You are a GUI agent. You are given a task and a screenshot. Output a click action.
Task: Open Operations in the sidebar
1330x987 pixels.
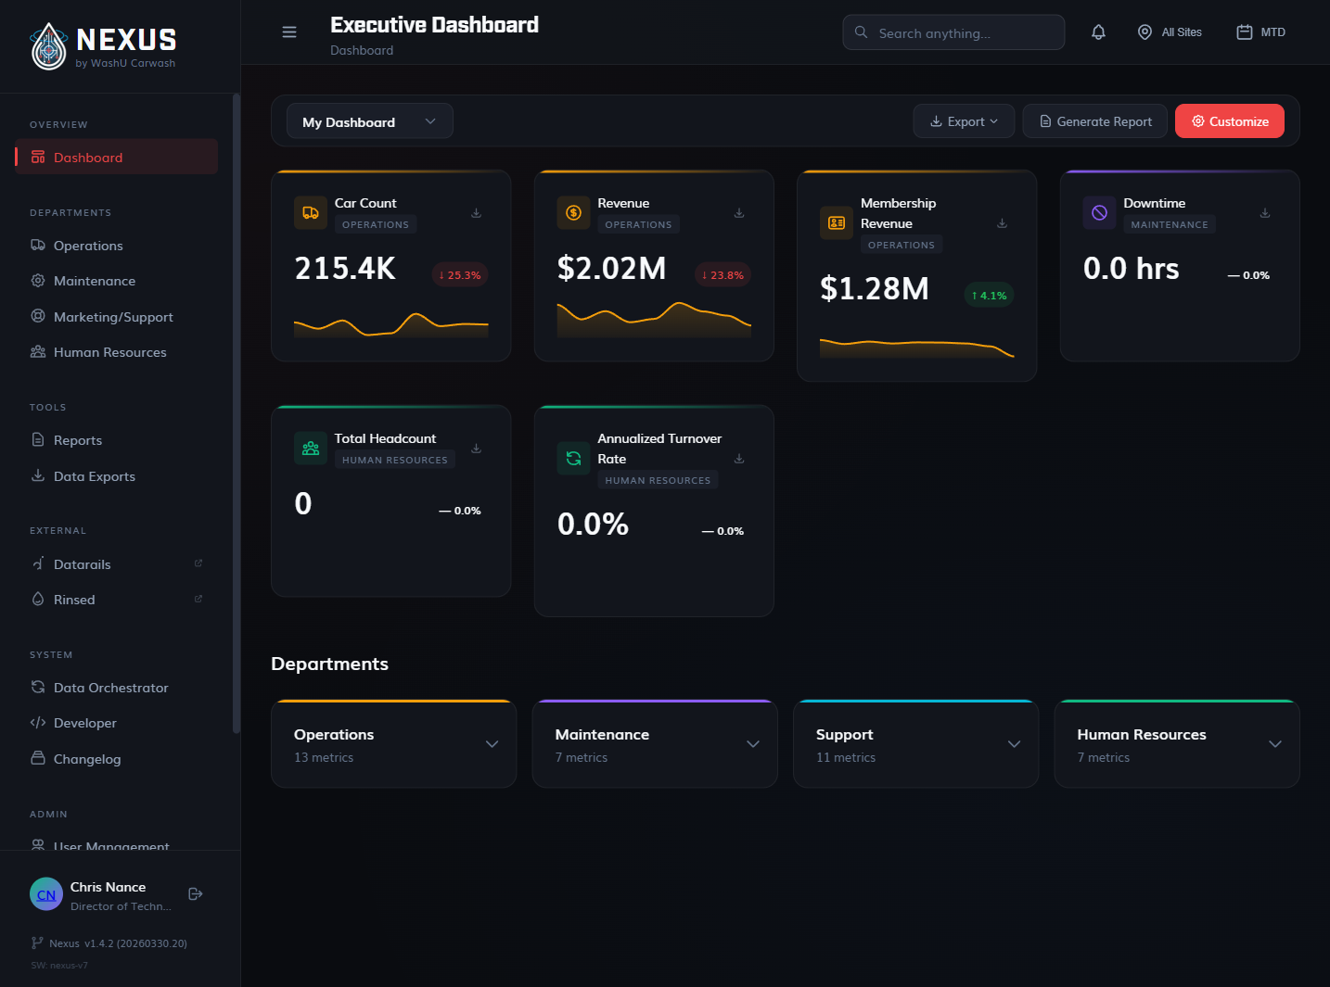pos(117,246)
